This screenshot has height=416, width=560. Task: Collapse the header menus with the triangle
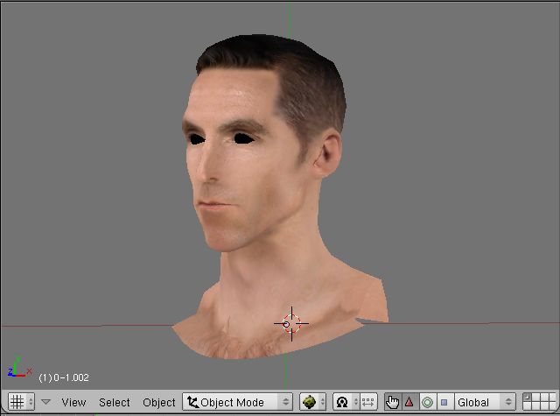[x=46, y=402]
